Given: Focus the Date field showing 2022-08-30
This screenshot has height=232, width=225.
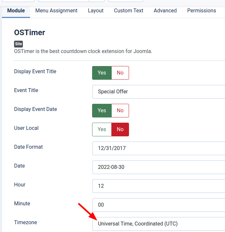Looking at the screenshot, I should (x=159, y=167).
